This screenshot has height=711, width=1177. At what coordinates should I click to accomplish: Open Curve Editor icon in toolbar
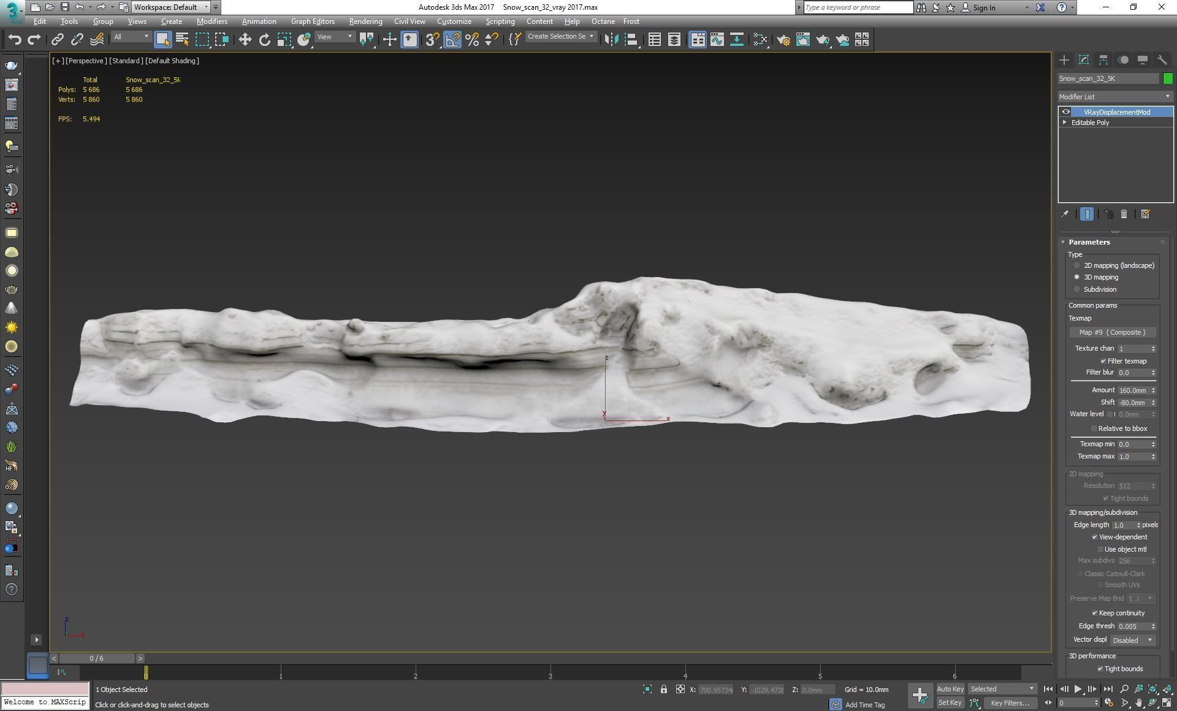(717, 40)
